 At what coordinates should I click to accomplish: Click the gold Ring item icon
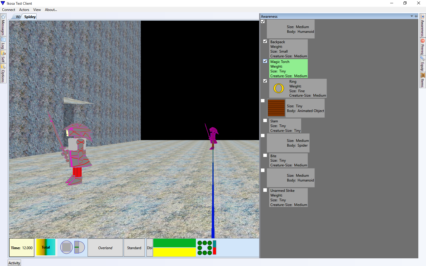(278, 88)
